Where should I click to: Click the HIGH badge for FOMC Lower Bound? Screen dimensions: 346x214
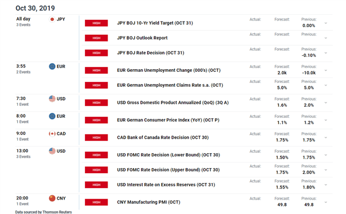(96, 155)
